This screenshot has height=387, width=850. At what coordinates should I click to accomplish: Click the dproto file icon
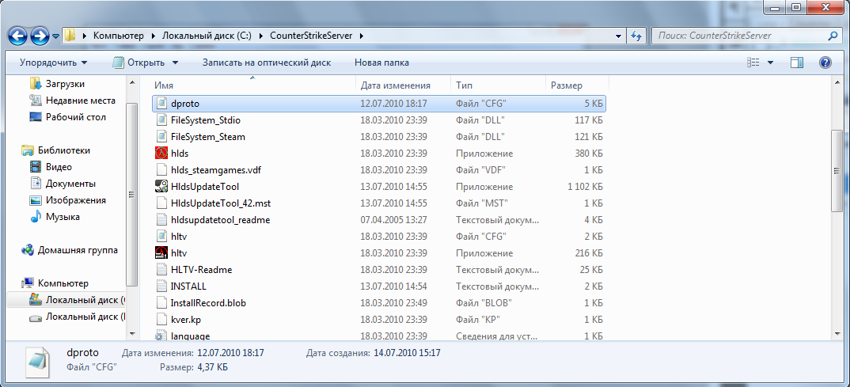coord(161,103)
